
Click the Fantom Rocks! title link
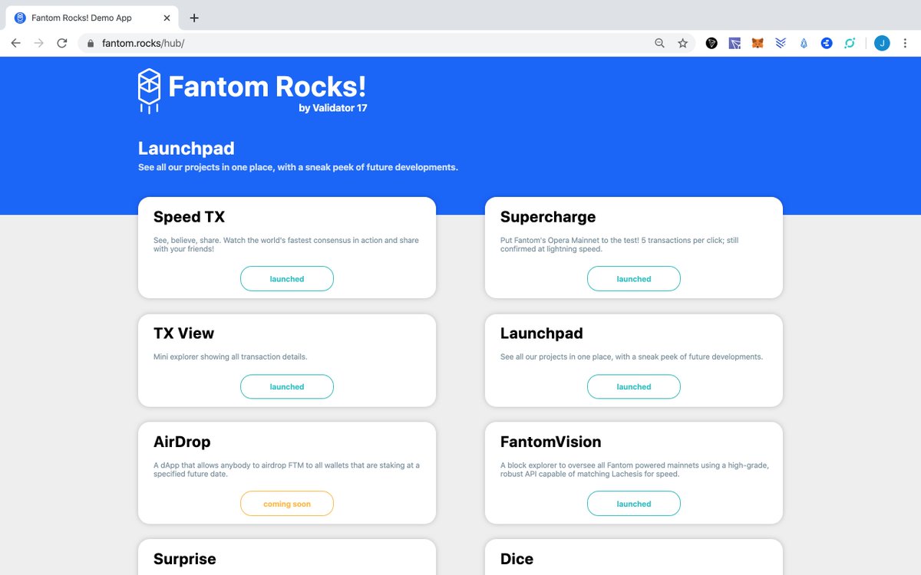pyautogui.click(x=267, y=87)
